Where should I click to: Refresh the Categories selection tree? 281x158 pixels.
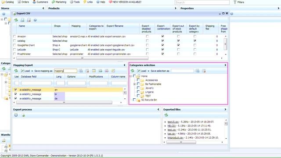click(x=133, y=71)
